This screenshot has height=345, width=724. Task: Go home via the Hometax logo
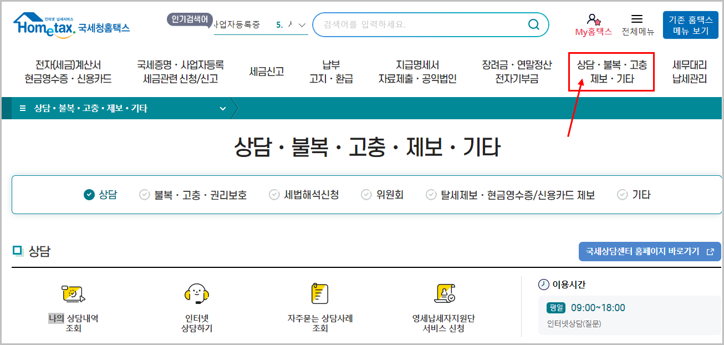point(67,23)
